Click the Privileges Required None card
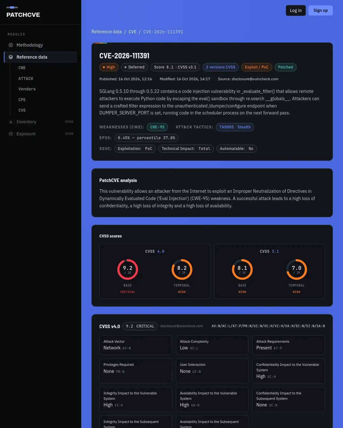 click(136, 371)
